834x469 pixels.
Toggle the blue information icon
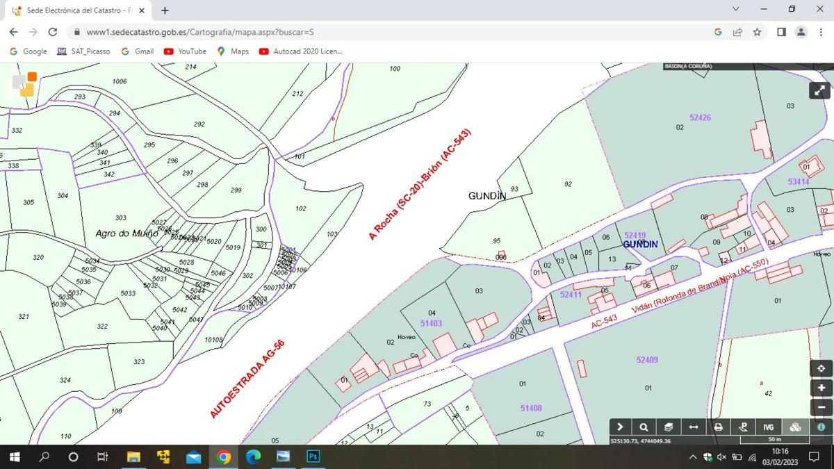point(821,427)
